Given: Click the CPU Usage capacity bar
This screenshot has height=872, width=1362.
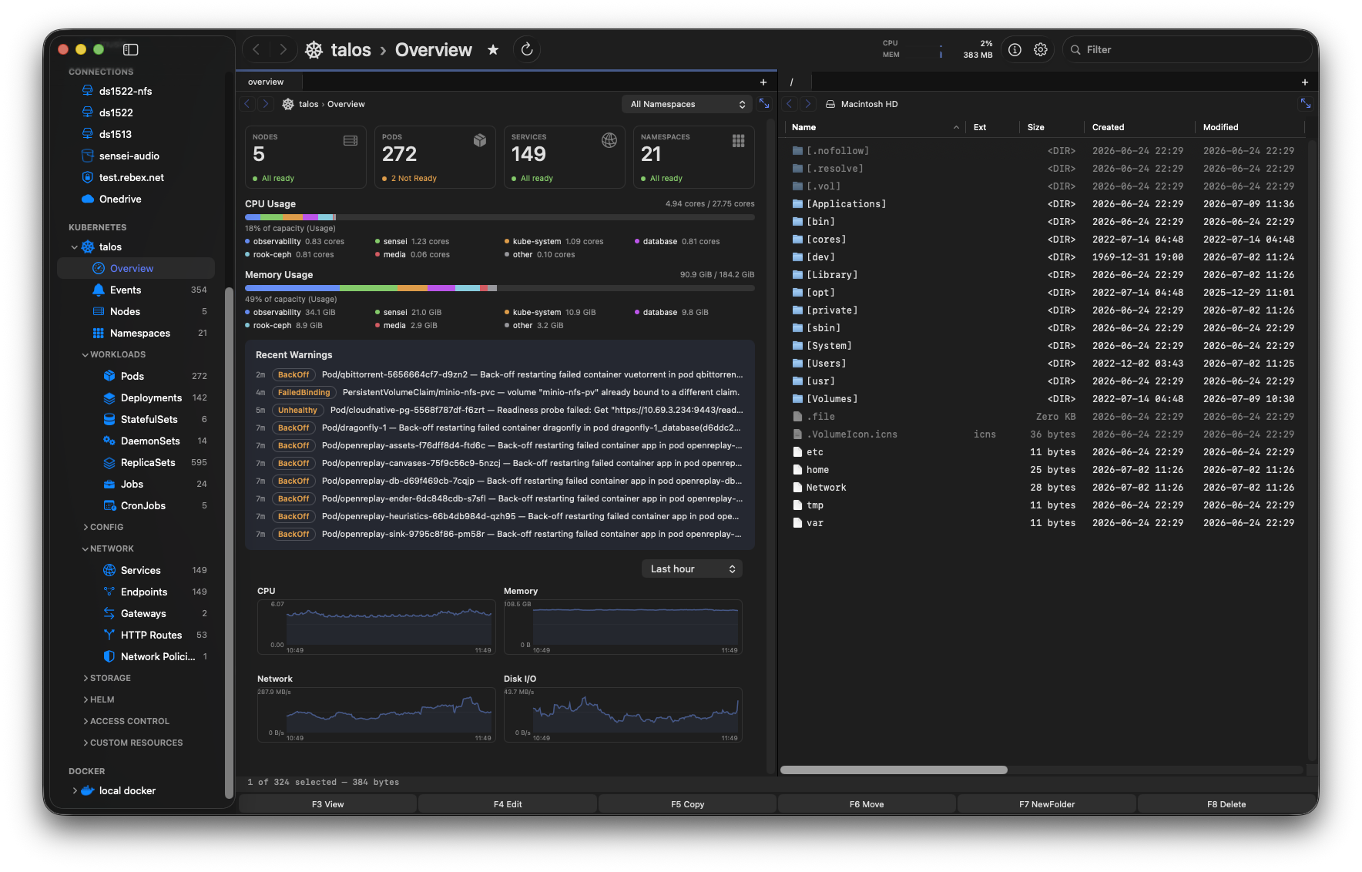Looking at the screenshot, I should tap(499, 217).
